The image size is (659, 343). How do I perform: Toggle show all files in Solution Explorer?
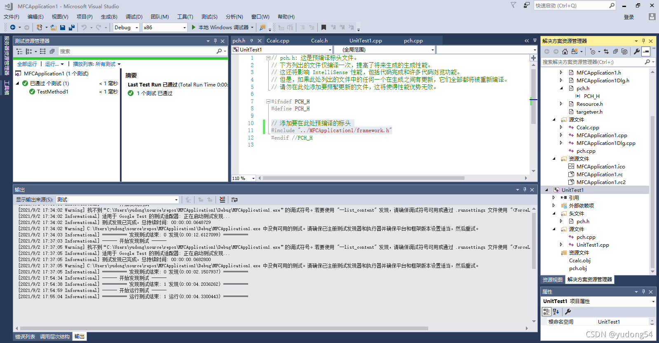pyautogui.click(x=624, y=51)
